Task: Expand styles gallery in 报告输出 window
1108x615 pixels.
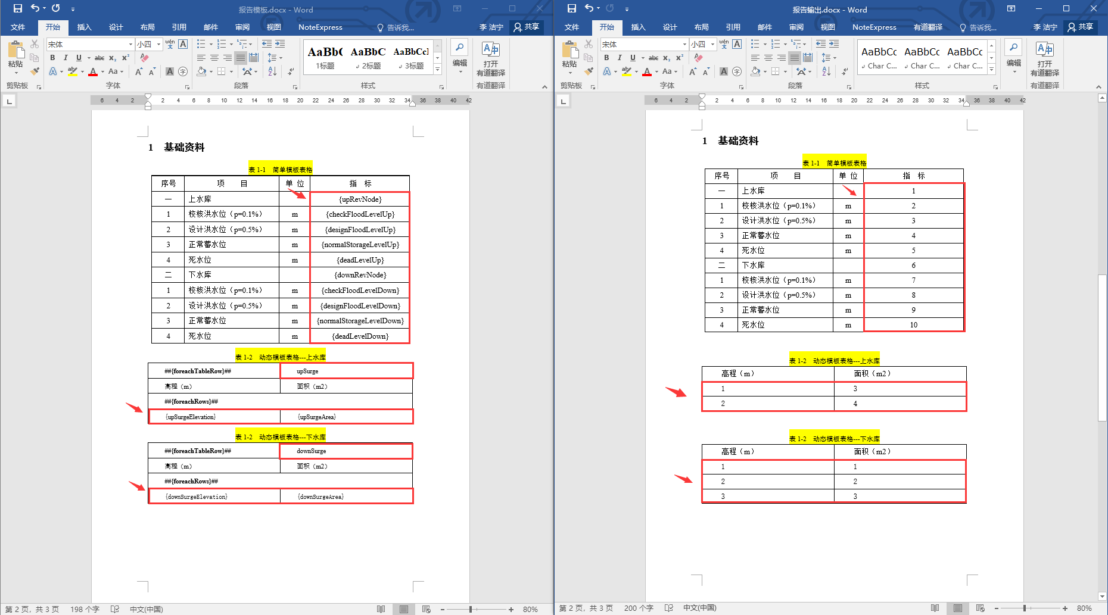Action: coord(992,70)
